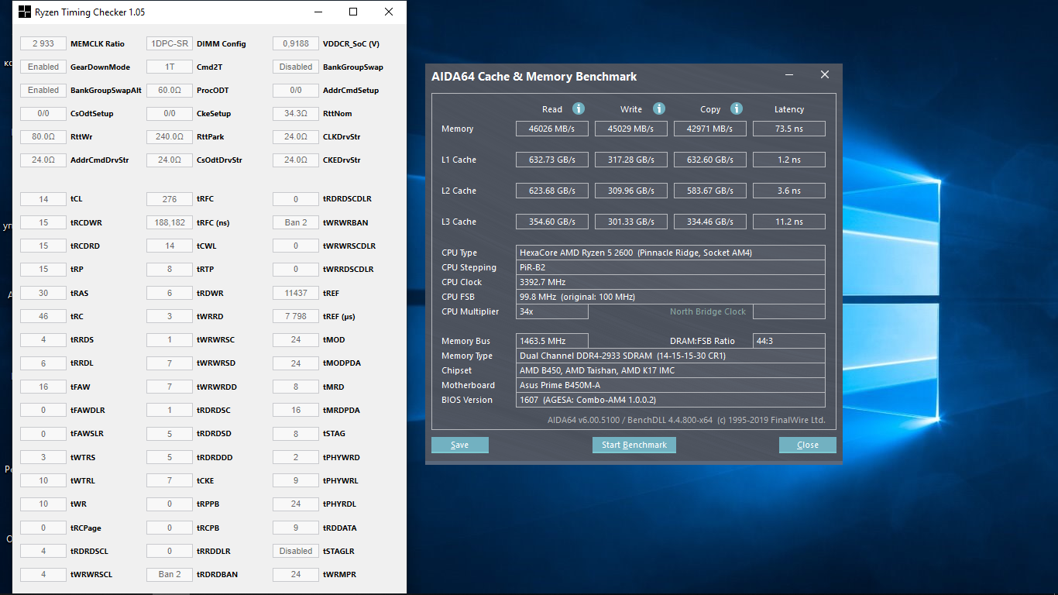Click the VDDCR_SoC voltage field
This screenshot has width=1058, height=595.
click(296, 43)
